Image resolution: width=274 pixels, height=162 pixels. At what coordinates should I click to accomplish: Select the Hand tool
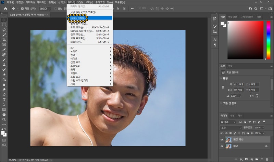point(4,114)
